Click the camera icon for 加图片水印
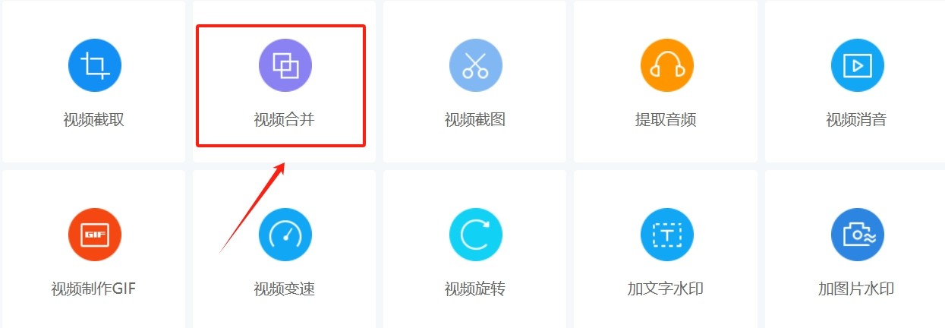 [x=858, y=235]
